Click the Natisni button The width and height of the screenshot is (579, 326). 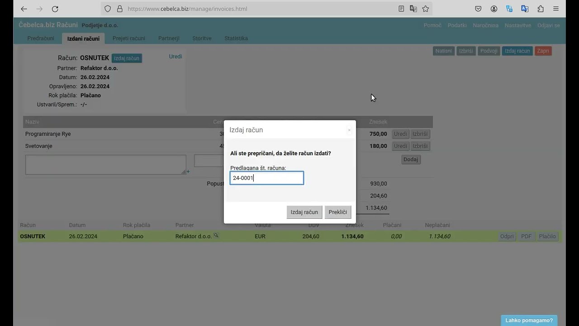click(443, 51)
